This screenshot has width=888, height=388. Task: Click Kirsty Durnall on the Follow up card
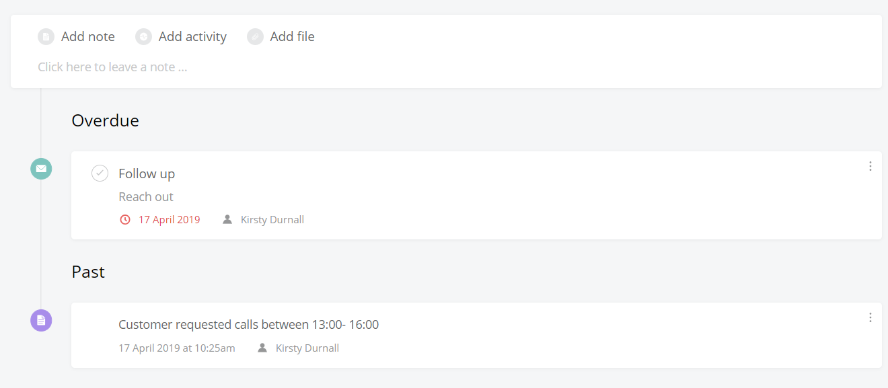click(x=272, y=219)
